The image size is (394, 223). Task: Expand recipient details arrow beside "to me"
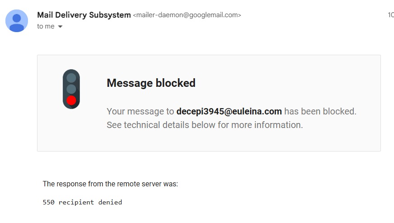tap(60, 27)
